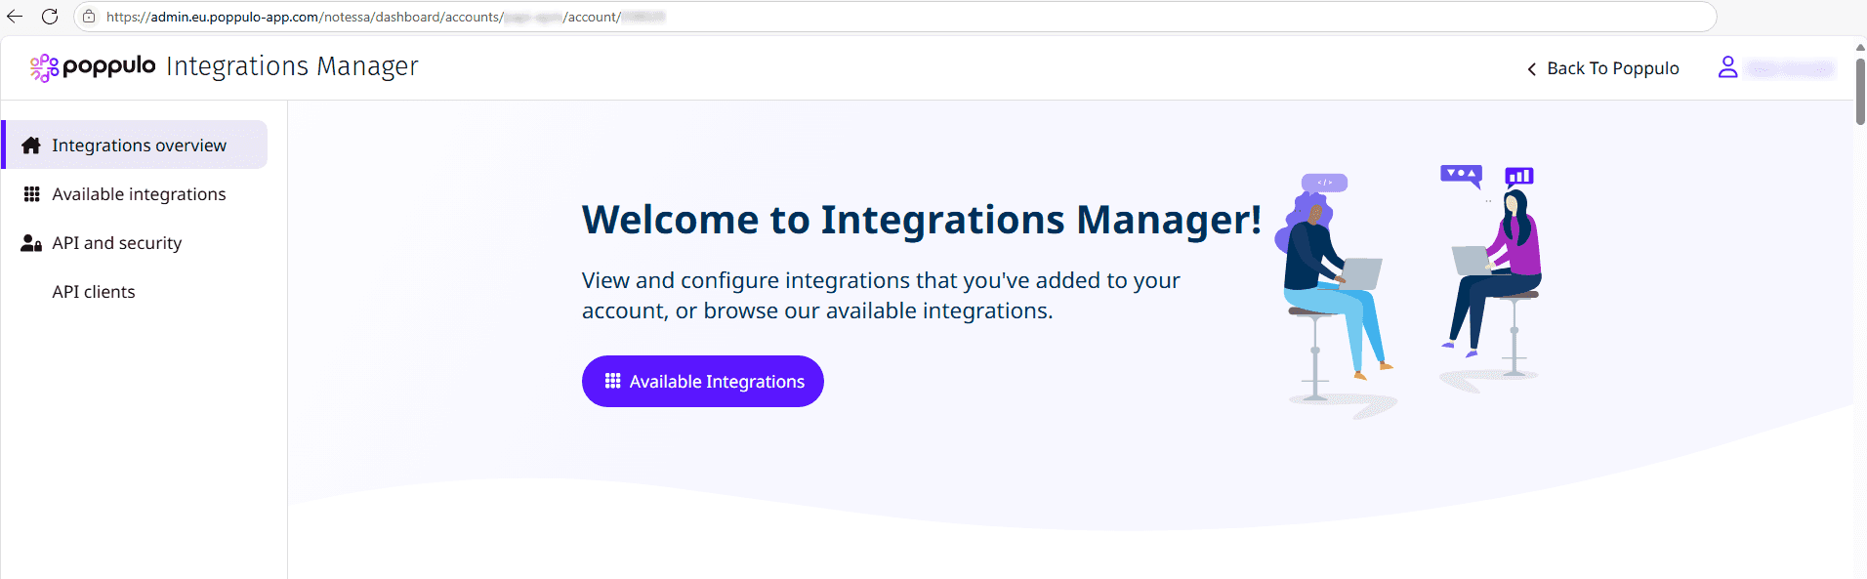Click the user-lock icon beside API and security
Screen dimensions: 1867x579
point(31,243)
